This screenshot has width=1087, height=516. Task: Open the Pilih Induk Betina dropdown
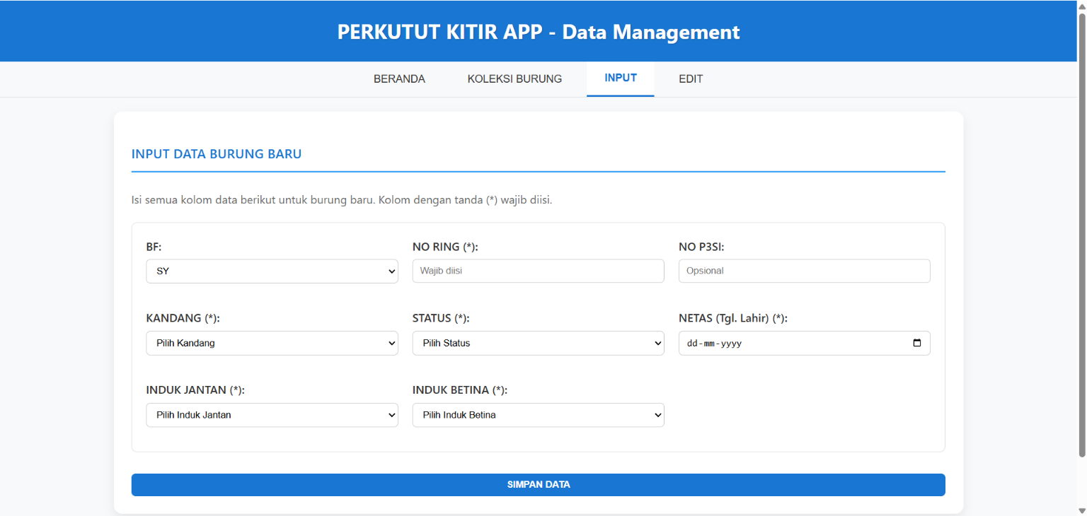point(538,416)
